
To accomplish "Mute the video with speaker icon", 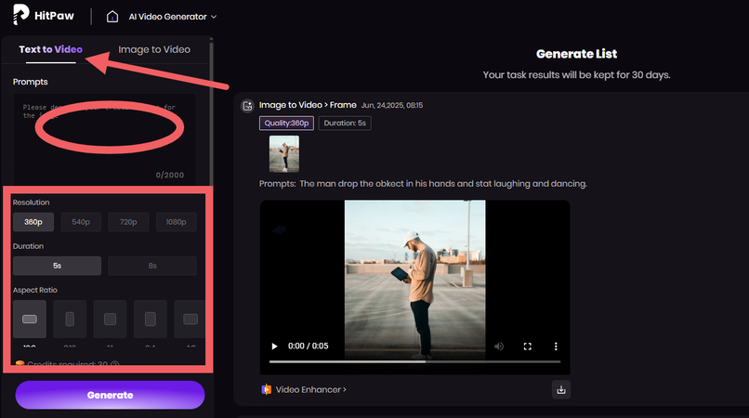I will pyautogui.click(x=499, y=346).
